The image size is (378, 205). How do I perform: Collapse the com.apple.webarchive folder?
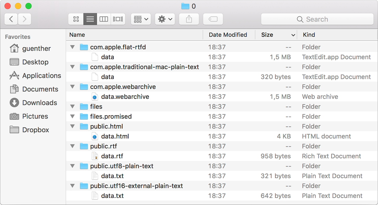coord(72,87)
